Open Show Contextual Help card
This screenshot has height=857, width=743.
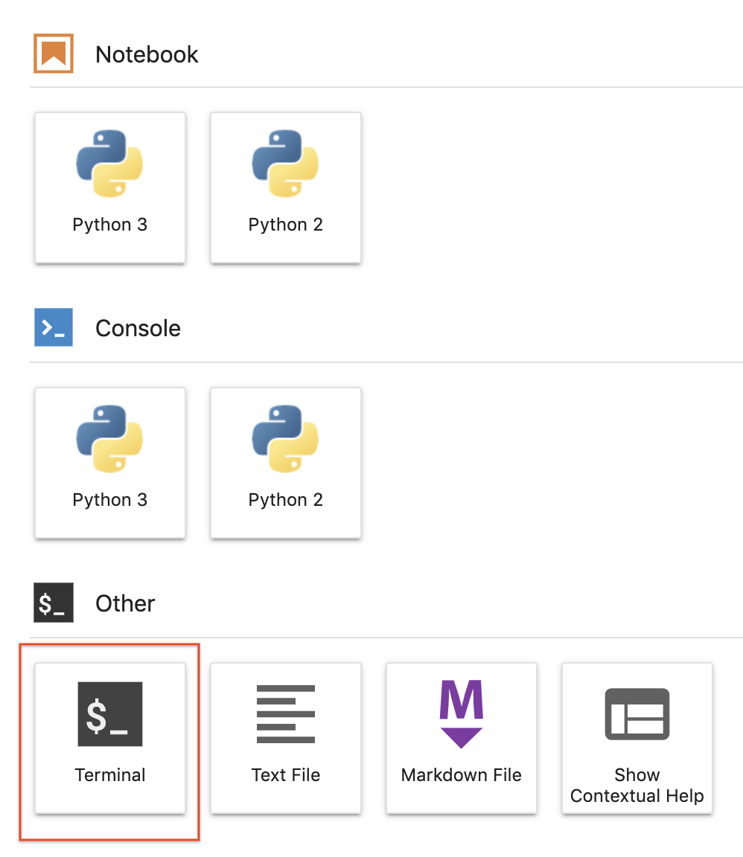tap(637, 739)
